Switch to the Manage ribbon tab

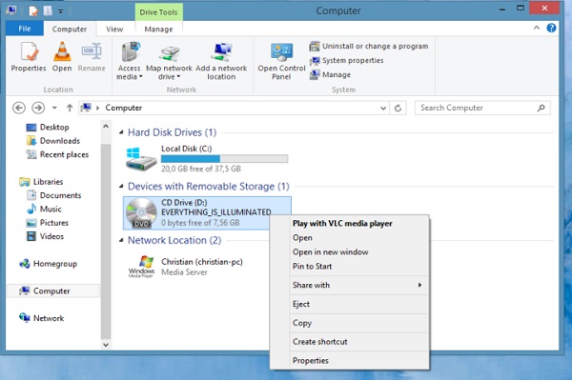158,29
